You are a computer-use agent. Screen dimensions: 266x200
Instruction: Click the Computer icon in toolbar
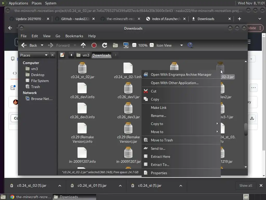[126, 45]
